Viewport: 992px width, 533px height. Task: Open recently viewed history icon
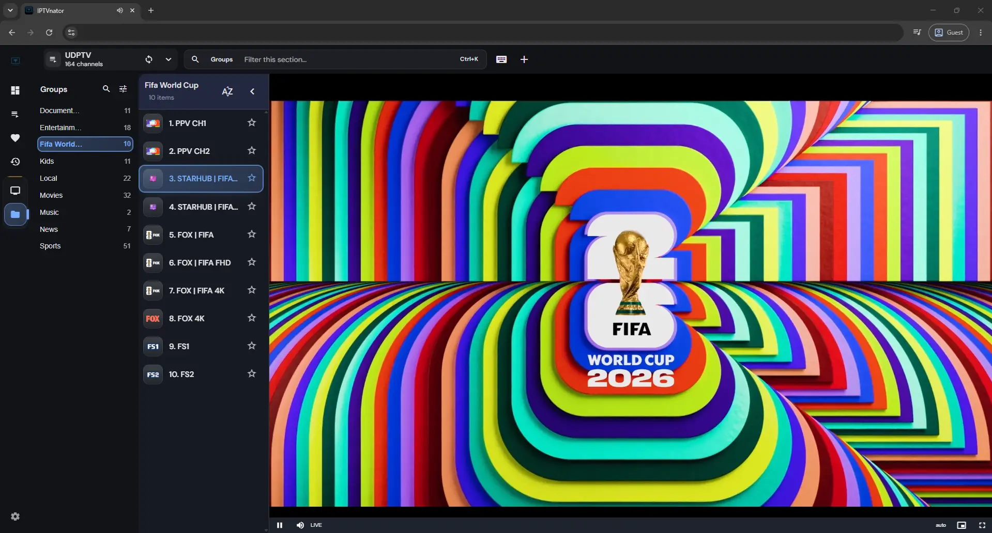pos(16,162)
